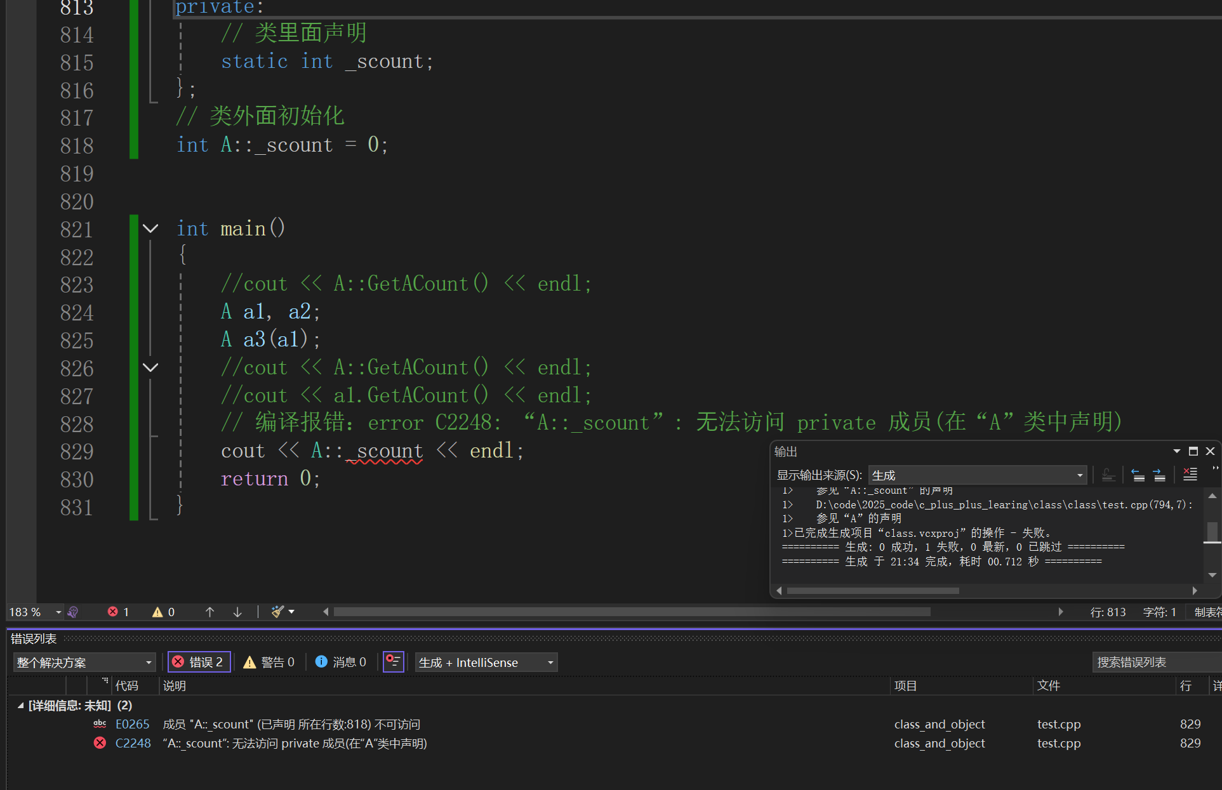Click the code cleanup broom icon

pyautogui.click(x=277, y=612)
